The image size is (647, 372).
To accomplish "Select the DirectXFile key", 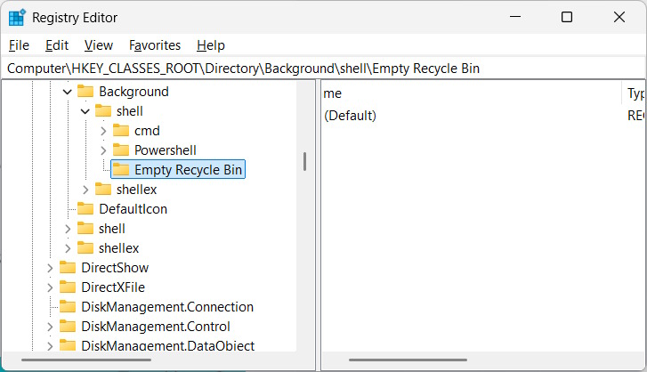I will click(113, 287).
